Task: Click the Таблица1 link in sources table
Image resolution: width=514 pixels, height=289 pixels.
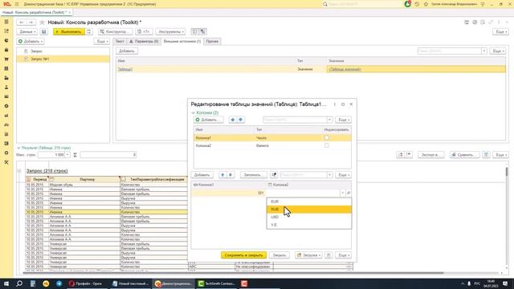Action: click(x=125, y=69)
